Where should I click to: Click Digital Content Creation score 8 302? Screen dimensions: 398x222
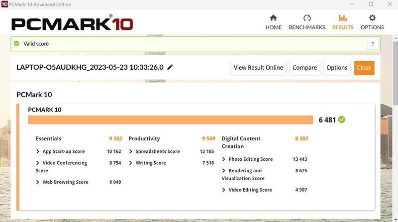(x=301, y=138)
